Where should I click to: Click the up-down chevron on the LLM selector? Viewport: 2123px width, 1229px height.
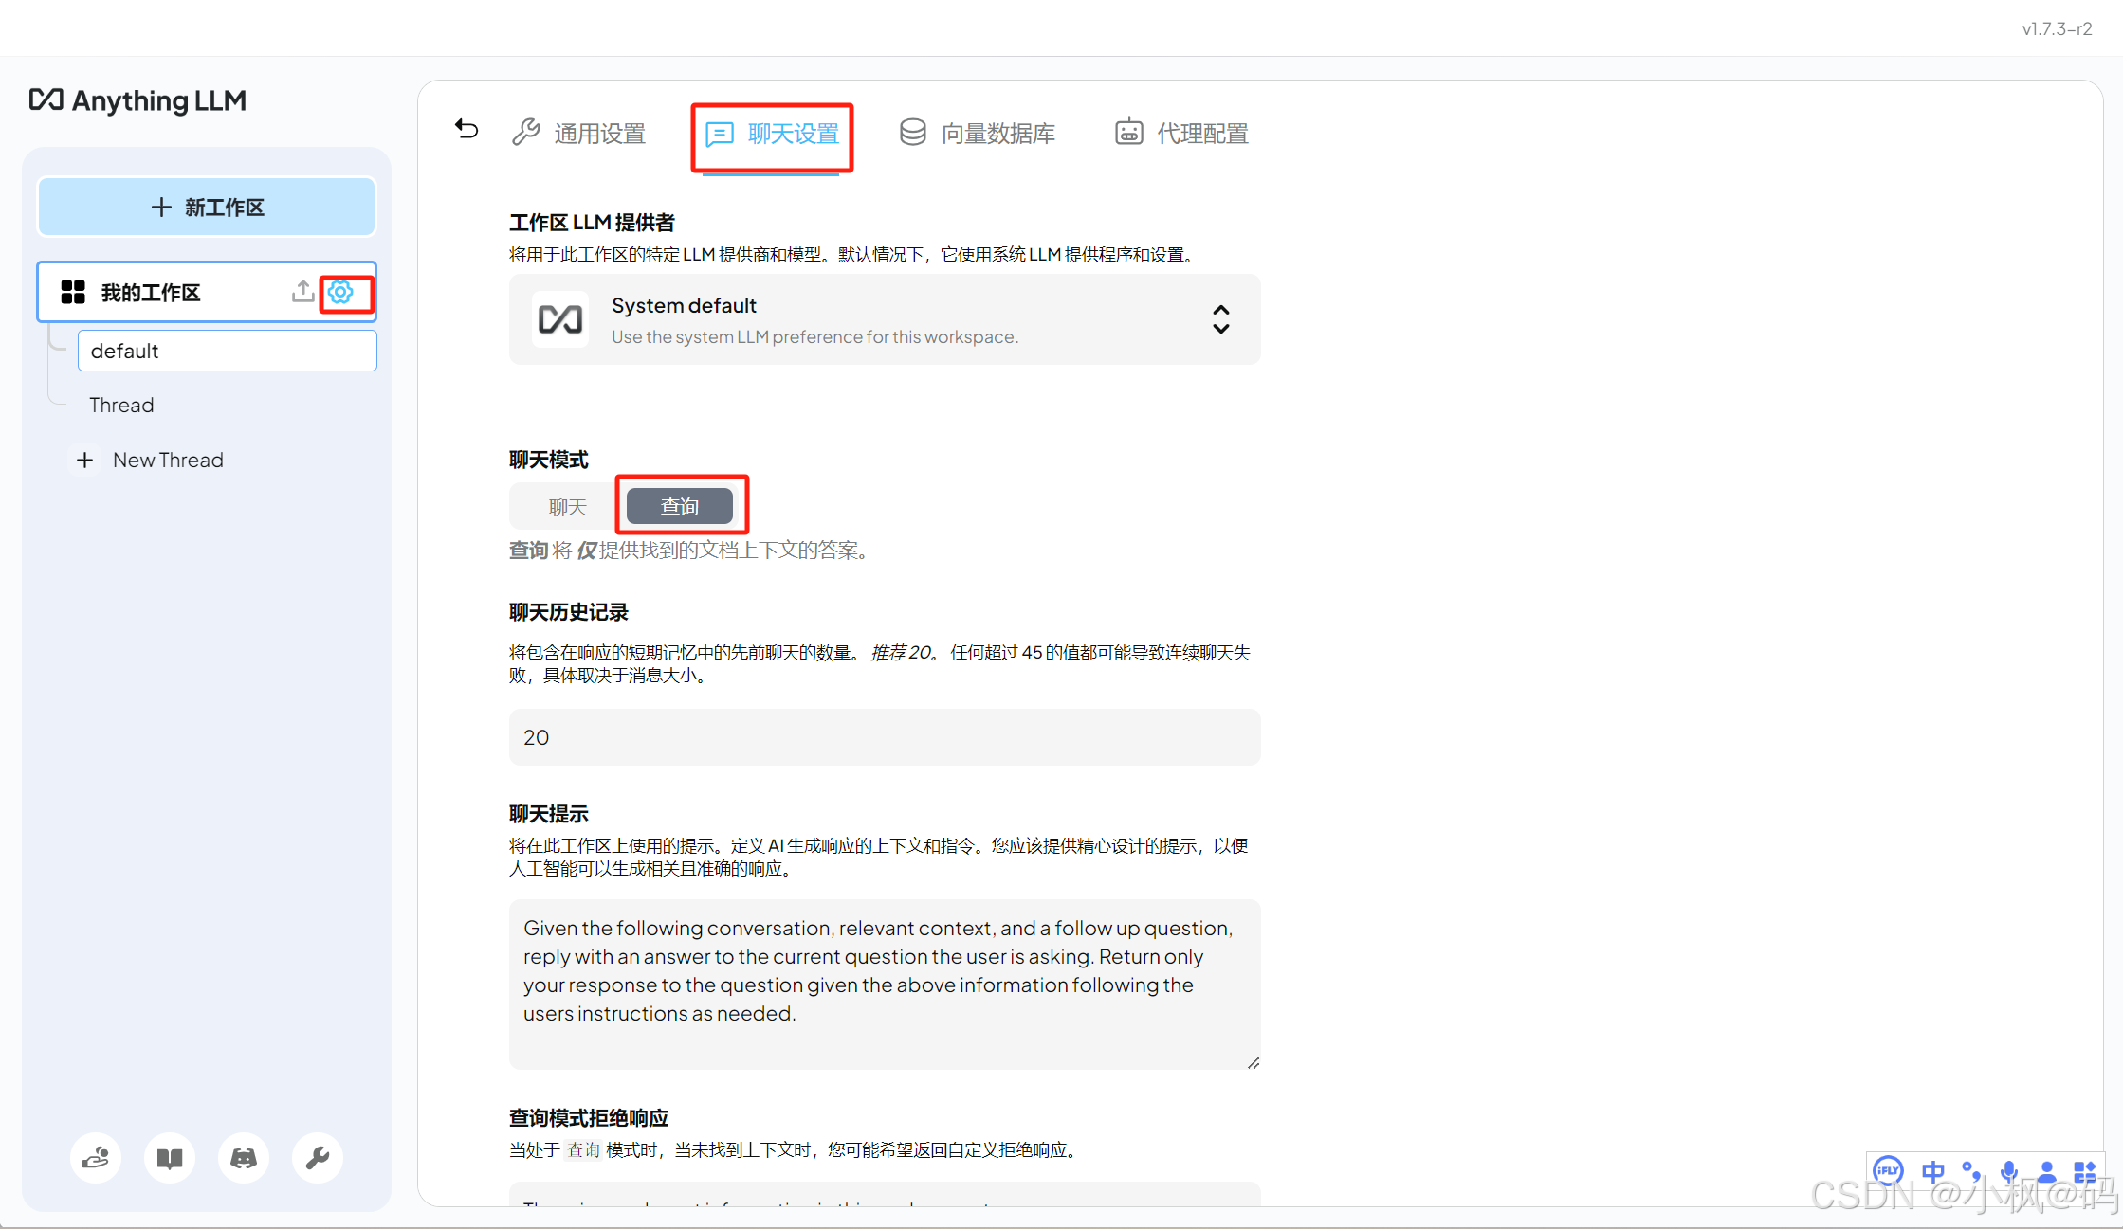pos(1221,320)
